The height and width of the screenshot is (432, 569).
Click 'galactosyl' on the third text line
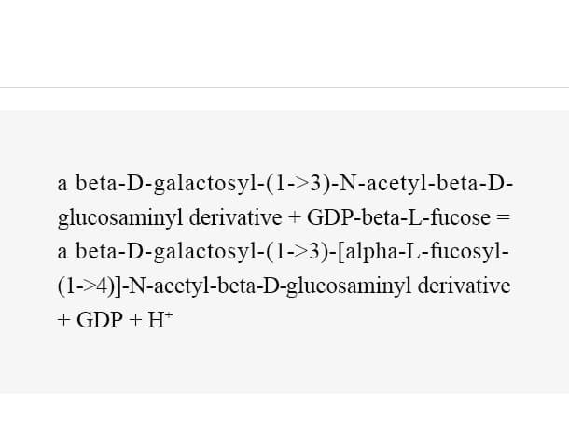pyautogui.click(x=205, y=252)
